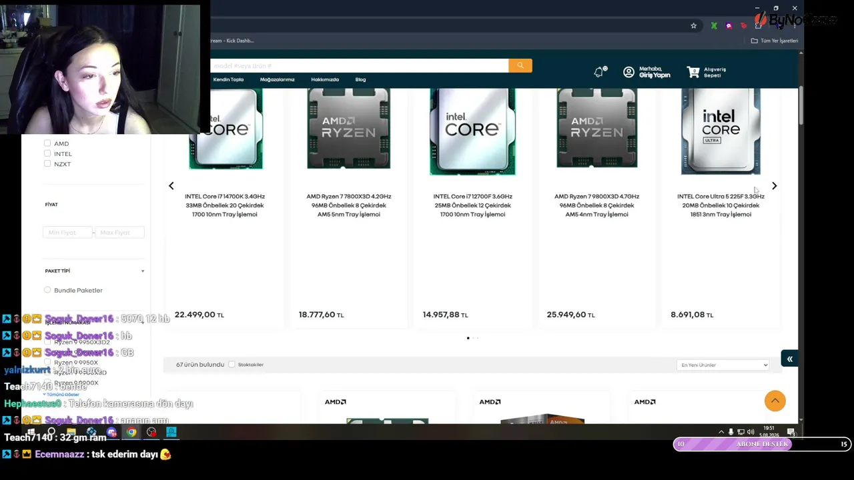Click the Min Fiyat price field
854x480 pixels.
tap(67, 232)
